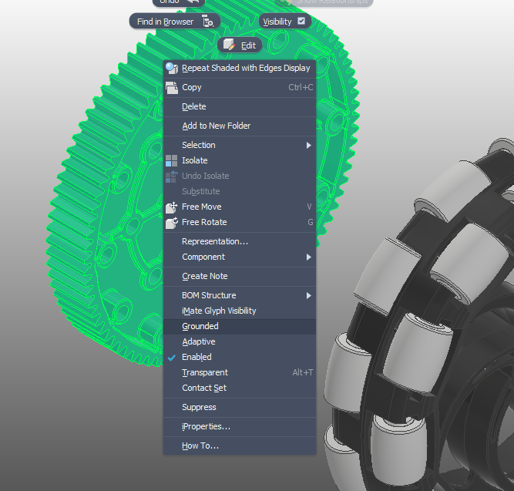Toggle iMate Glyph Visibility
The width and height of the screenshot is (514, 491).
coord(240,311)
